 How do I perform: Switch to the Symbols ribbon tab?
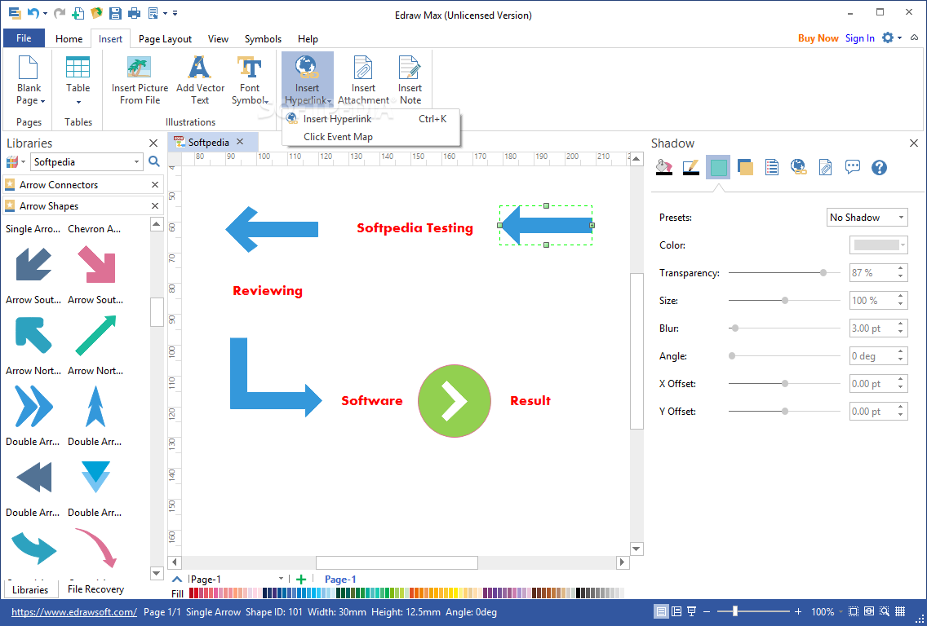[x=263, y=39]
